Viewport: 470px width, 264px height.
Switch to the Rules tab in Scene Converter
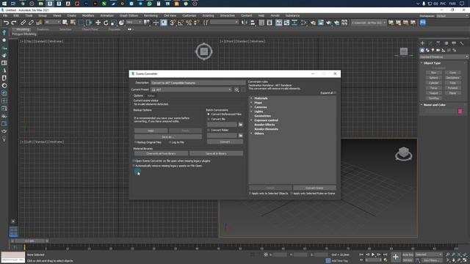tap(151, 96)
